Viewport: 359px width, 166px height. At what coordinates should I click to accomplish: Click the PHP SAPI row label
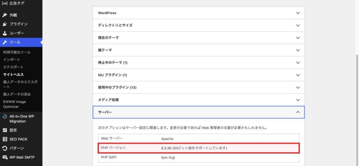point(109,157)
